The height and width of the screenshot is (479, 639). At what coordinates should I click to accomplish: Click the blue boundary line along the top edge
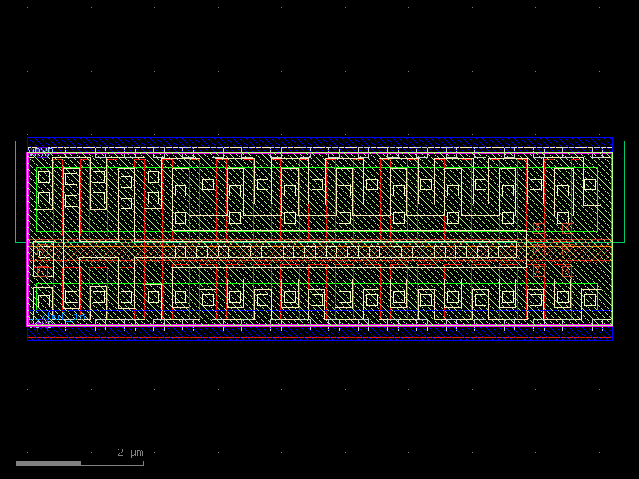[319, 138]
